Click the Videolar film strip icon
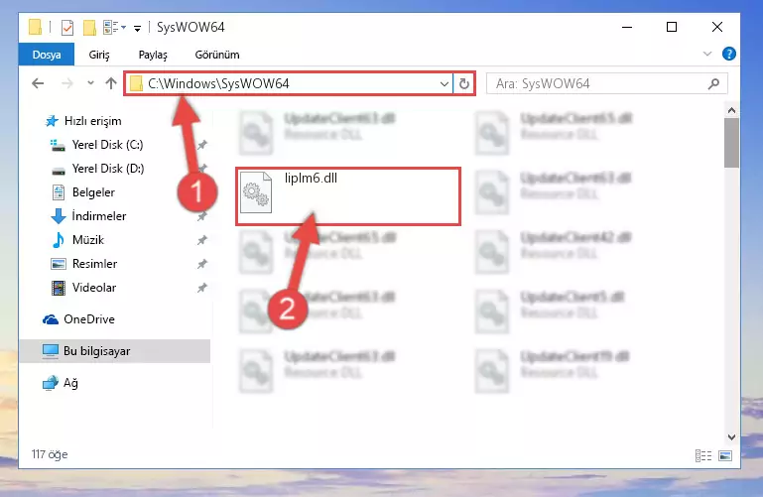This screenshot has width=763, height=497. [59, 288]
